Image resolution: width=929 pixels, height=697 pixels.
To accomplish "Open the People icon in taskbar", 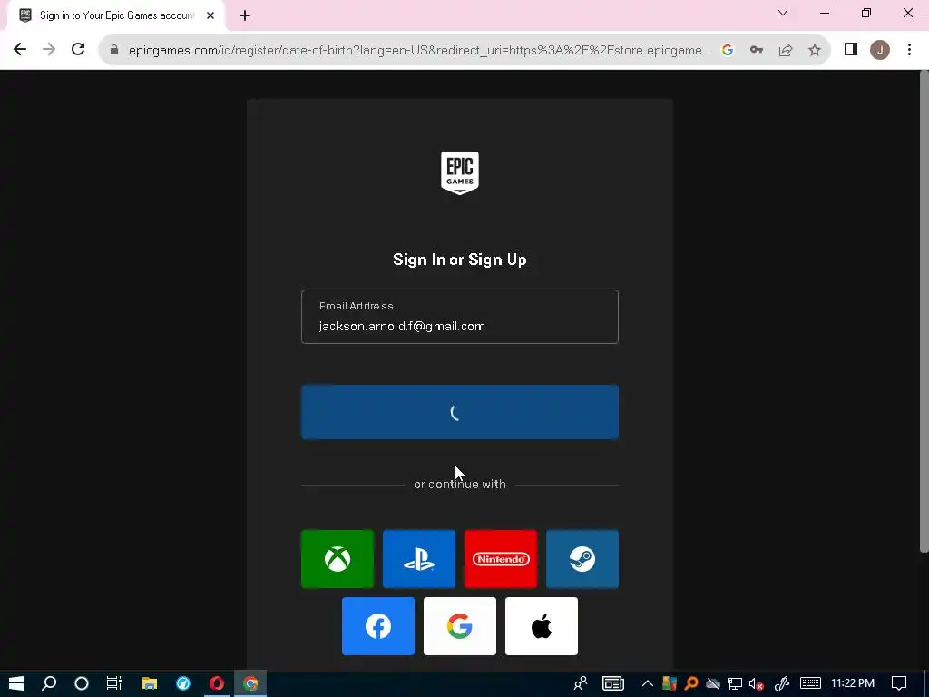I will [581, 683].
